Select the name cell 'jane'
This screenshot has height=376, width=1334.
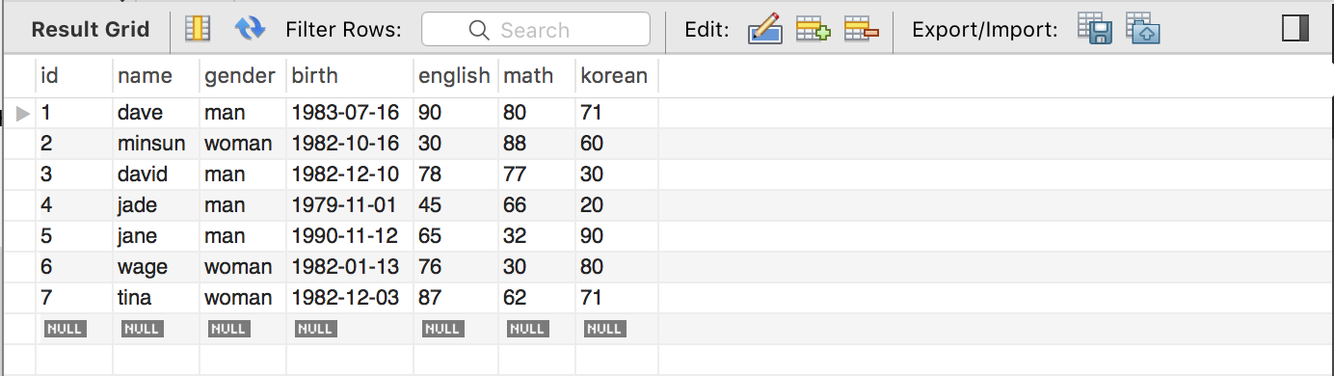pyautogui.click(x=156, y=236)
